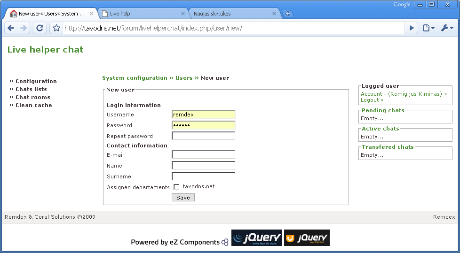Go to Users breadcrumb link

pos(184,78)
